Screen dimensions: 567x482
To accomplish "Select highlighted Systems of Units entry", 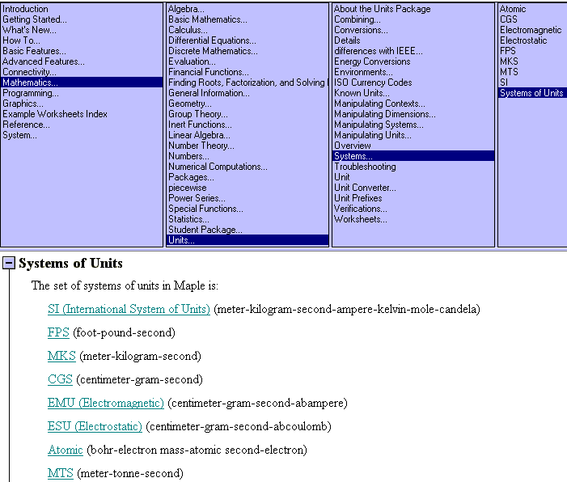I will coord(532,93).
